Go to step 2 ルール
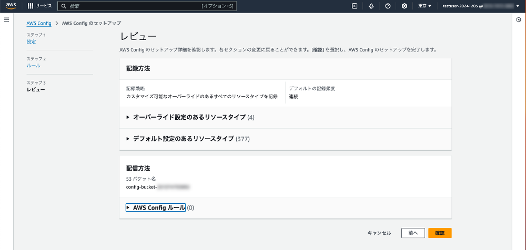This screenshot has width=526, height=250. coord(33,66)
